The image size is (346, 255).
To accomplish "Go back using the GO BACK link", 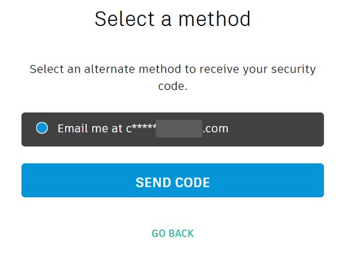I will (172, 233).
